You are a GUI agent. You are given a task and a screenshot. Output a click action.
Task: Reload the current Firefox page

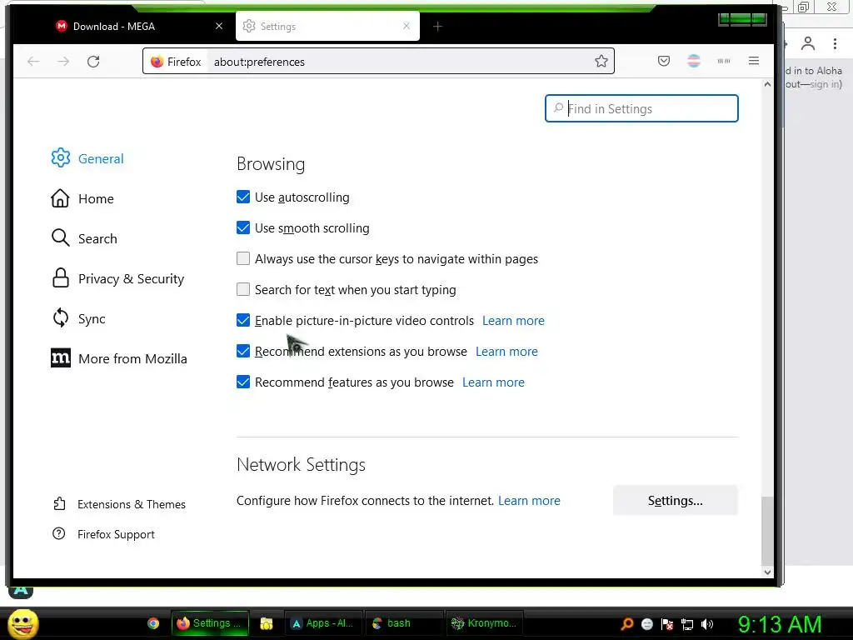coord(93,62)
